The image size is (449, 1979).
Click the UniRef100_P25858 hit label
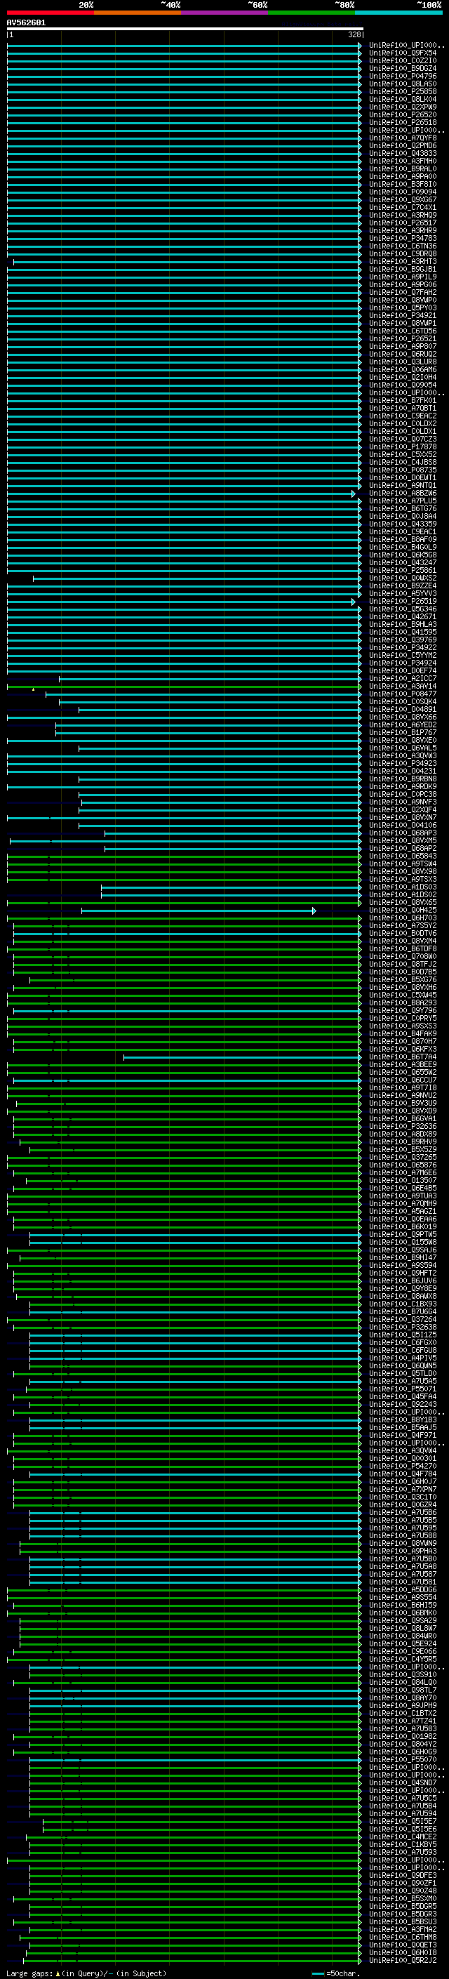tap(403, 92)
